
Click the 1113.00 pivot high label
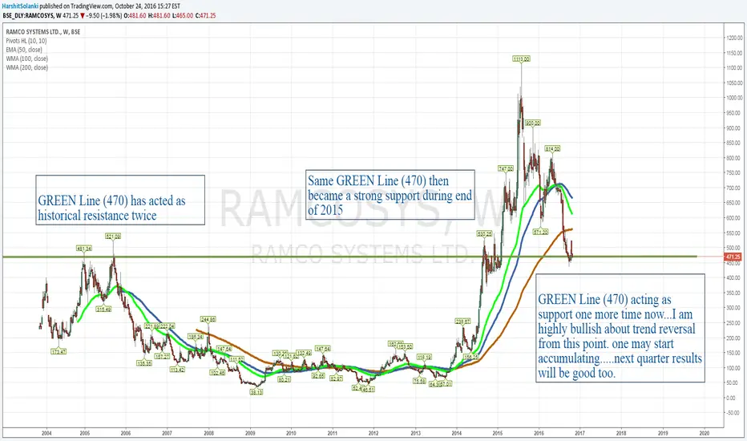[521, 59]
